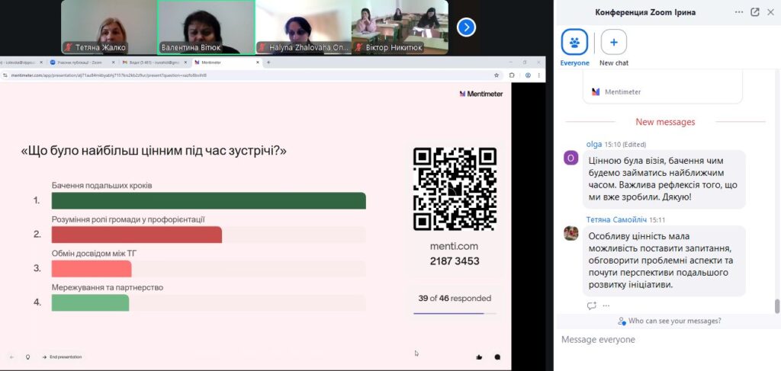Click the thumbs-up icon in Mentimeter

479,357
